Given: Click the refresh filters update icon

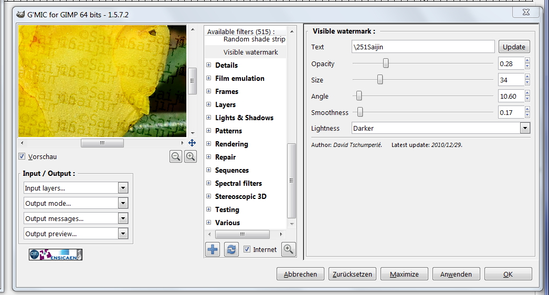Looking at the screenshot, I should 231,249.
